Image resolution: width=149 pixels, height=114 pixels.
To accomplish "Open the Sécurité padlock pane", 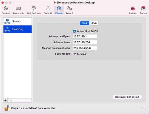I will 48,10.
